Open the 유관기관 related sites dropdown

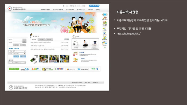coord(17,63)
